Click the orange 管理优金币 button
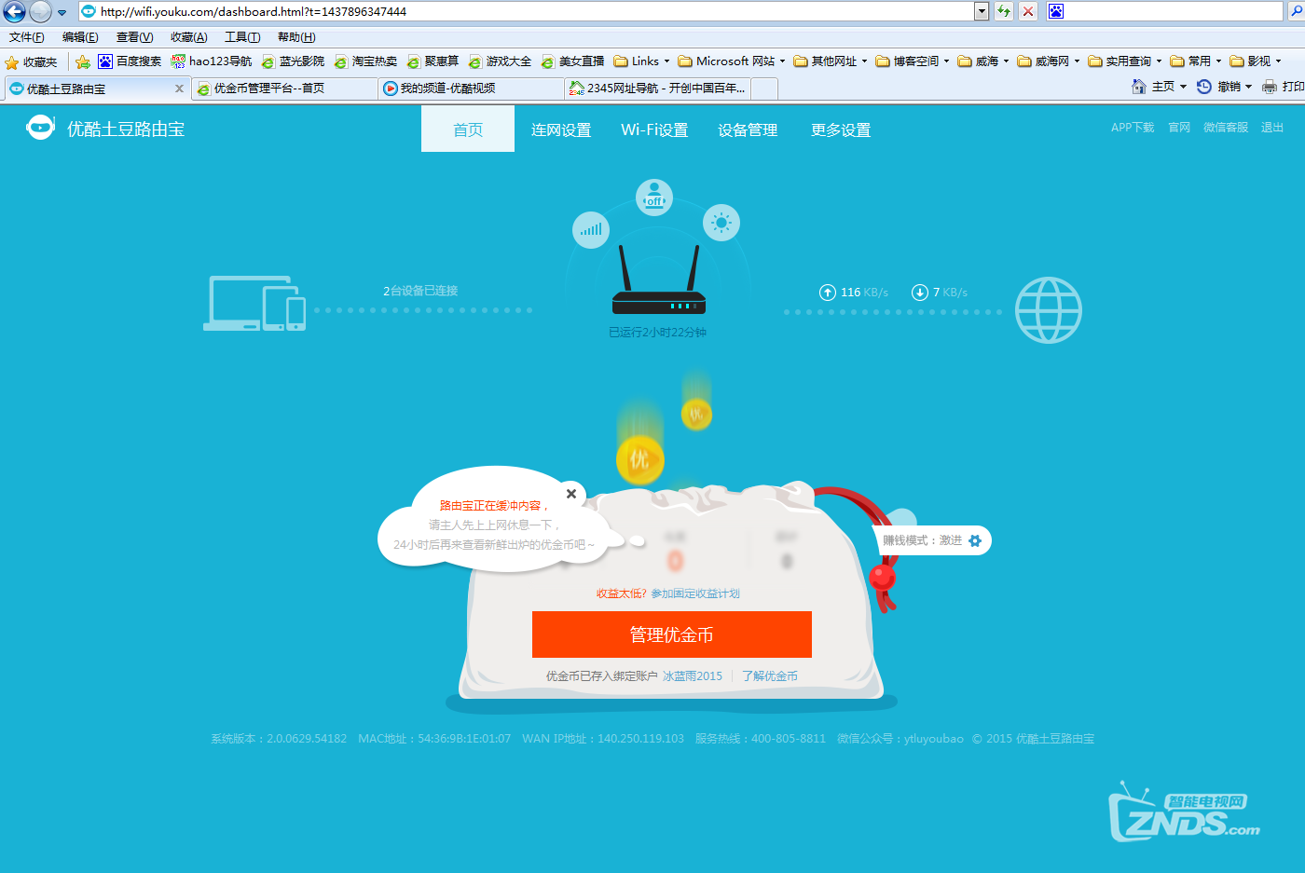Viewport: 1305px width, 873px height. (x=672, y=634)
